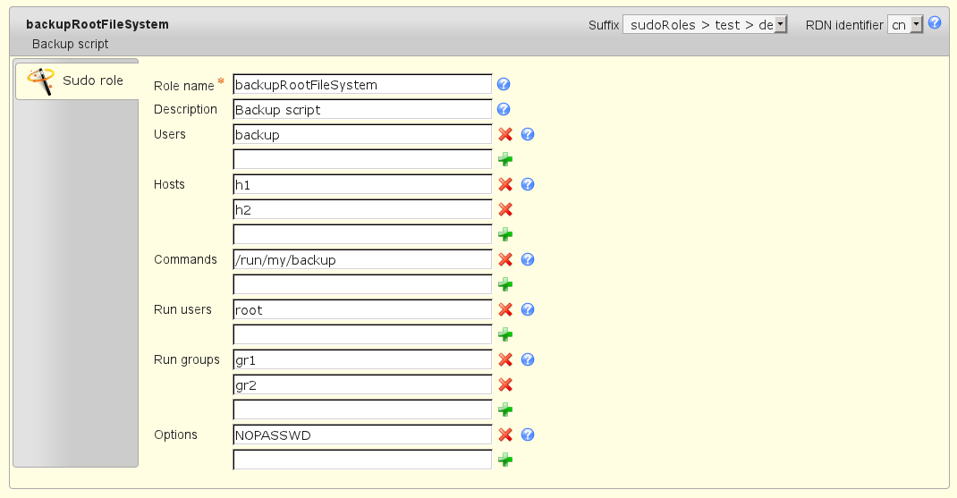This screenshot has height=498, width=957.
Task: Add a new run group entry
Action: tap(504, 410)
